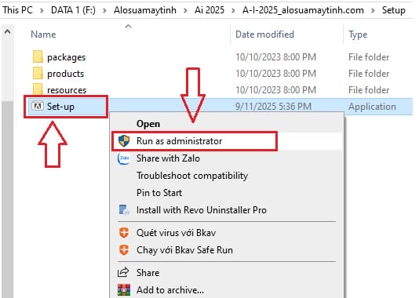The height and width of the screenshot is (298, 419).
Task: Choose Chạy với Bkav Safe Run
Action: (184, 250)
